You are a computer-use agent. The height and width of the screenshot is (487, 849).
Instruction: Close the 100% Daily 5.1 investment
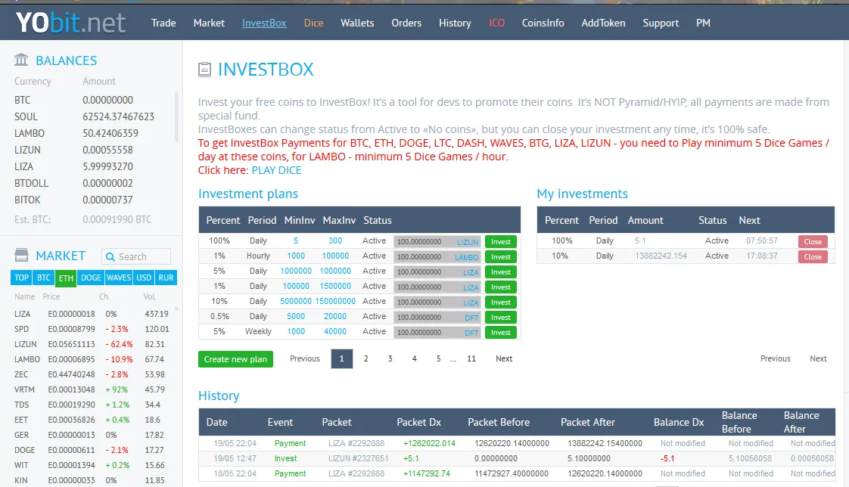[813, 242]
